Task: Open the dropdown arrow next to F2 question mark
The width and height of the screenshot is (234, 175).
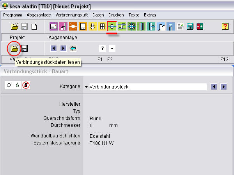Action: [112, 49]
